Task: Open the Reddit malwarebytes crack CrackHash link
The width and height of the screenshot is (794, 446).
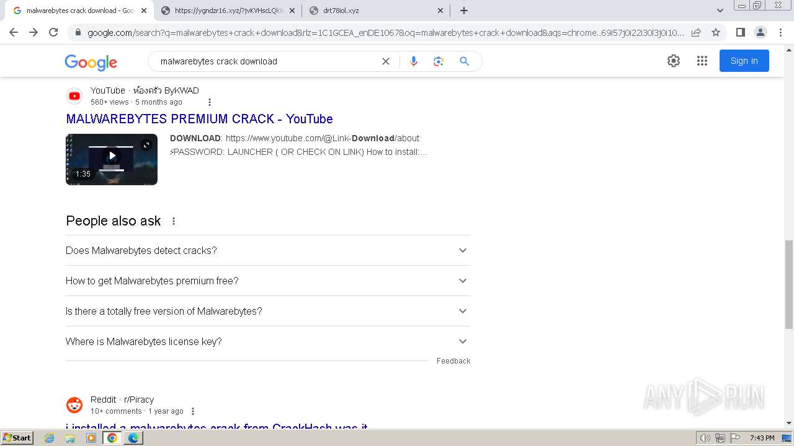Action: (x=216, y=427)
